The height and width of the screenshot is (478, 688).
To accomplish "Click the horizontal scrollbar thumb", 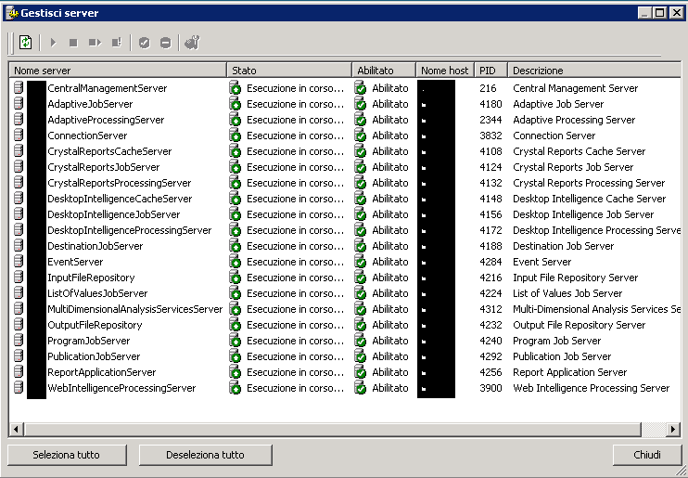I will pos(332,429).
